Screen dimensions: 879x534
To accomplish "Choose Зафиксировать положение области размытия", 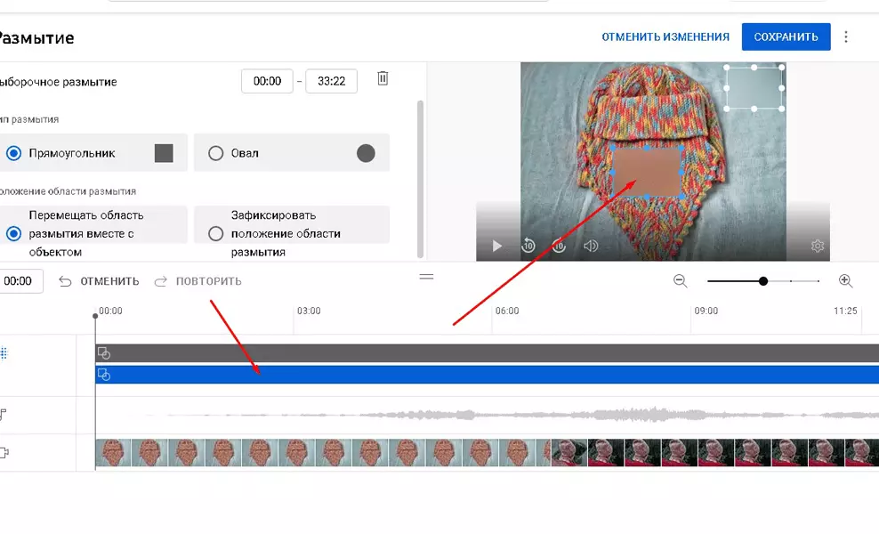I will click(292, 233).
